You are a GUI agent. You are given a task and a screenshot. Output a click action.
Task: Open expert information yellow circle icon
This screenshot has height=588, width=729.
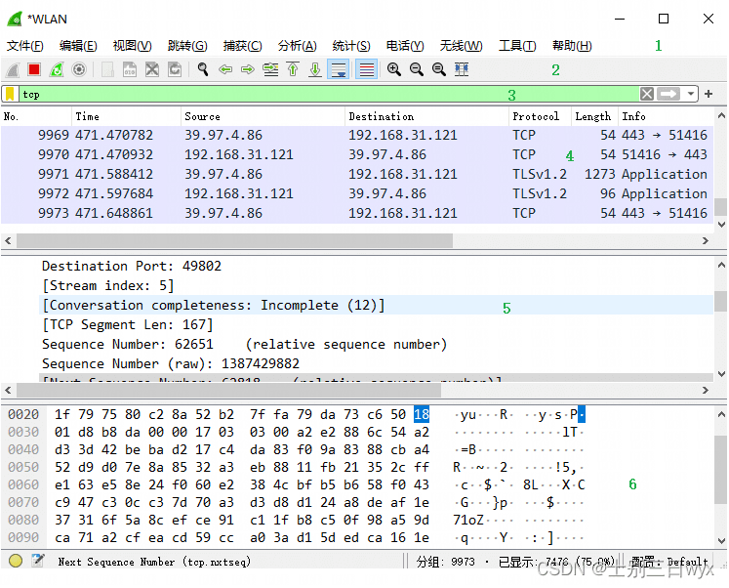pos(16,561)
